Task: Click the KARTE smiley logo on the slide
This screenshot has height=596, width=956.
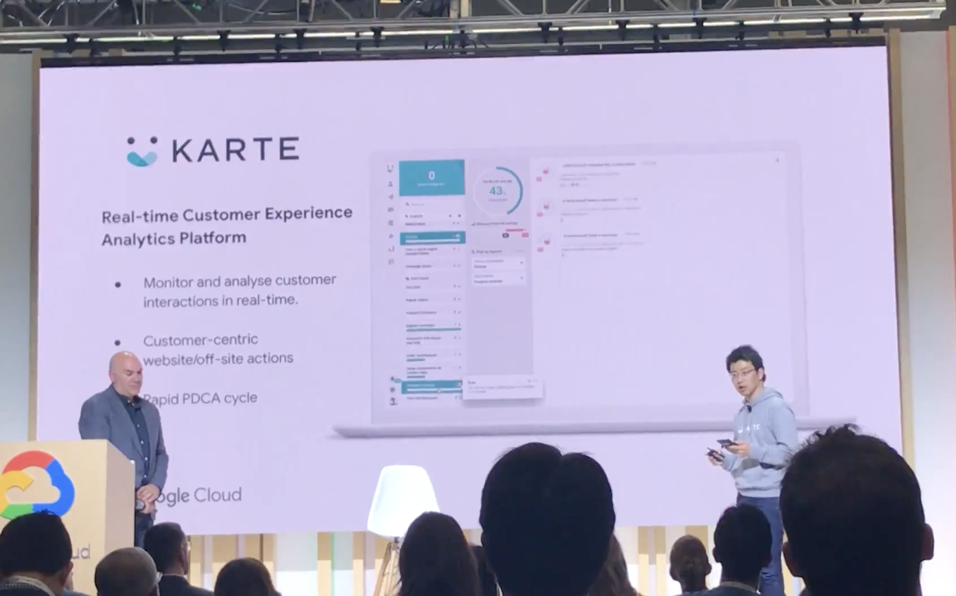Action: pyautogui.click(x=142, y=151)
